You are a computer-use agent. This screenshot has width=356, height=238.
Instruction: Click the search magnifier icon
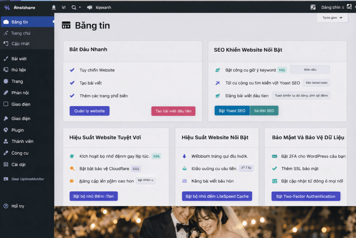click(x=74, y=7)
